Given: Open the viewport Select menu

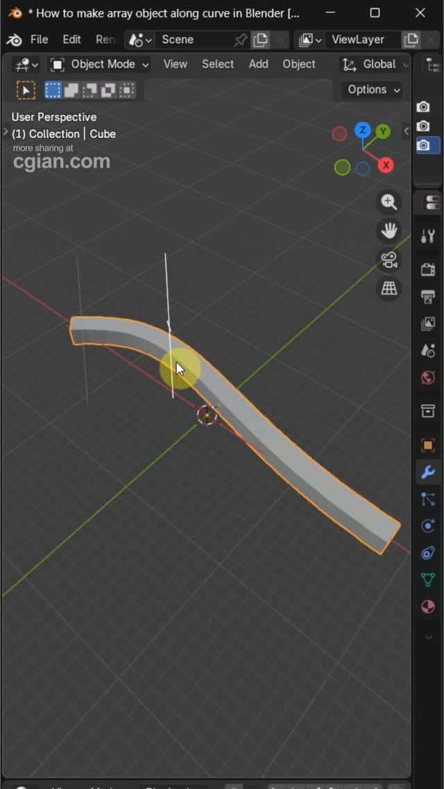Looking at the screenshot, I should 218,65.
